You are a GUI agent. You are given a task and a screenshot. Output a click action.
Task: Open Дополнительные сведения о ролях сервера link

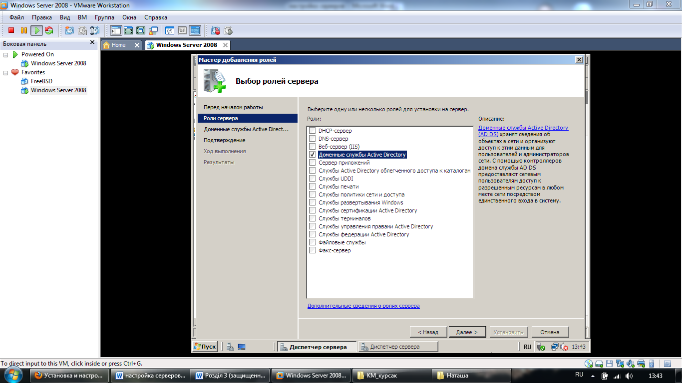[x=363, y=306]
